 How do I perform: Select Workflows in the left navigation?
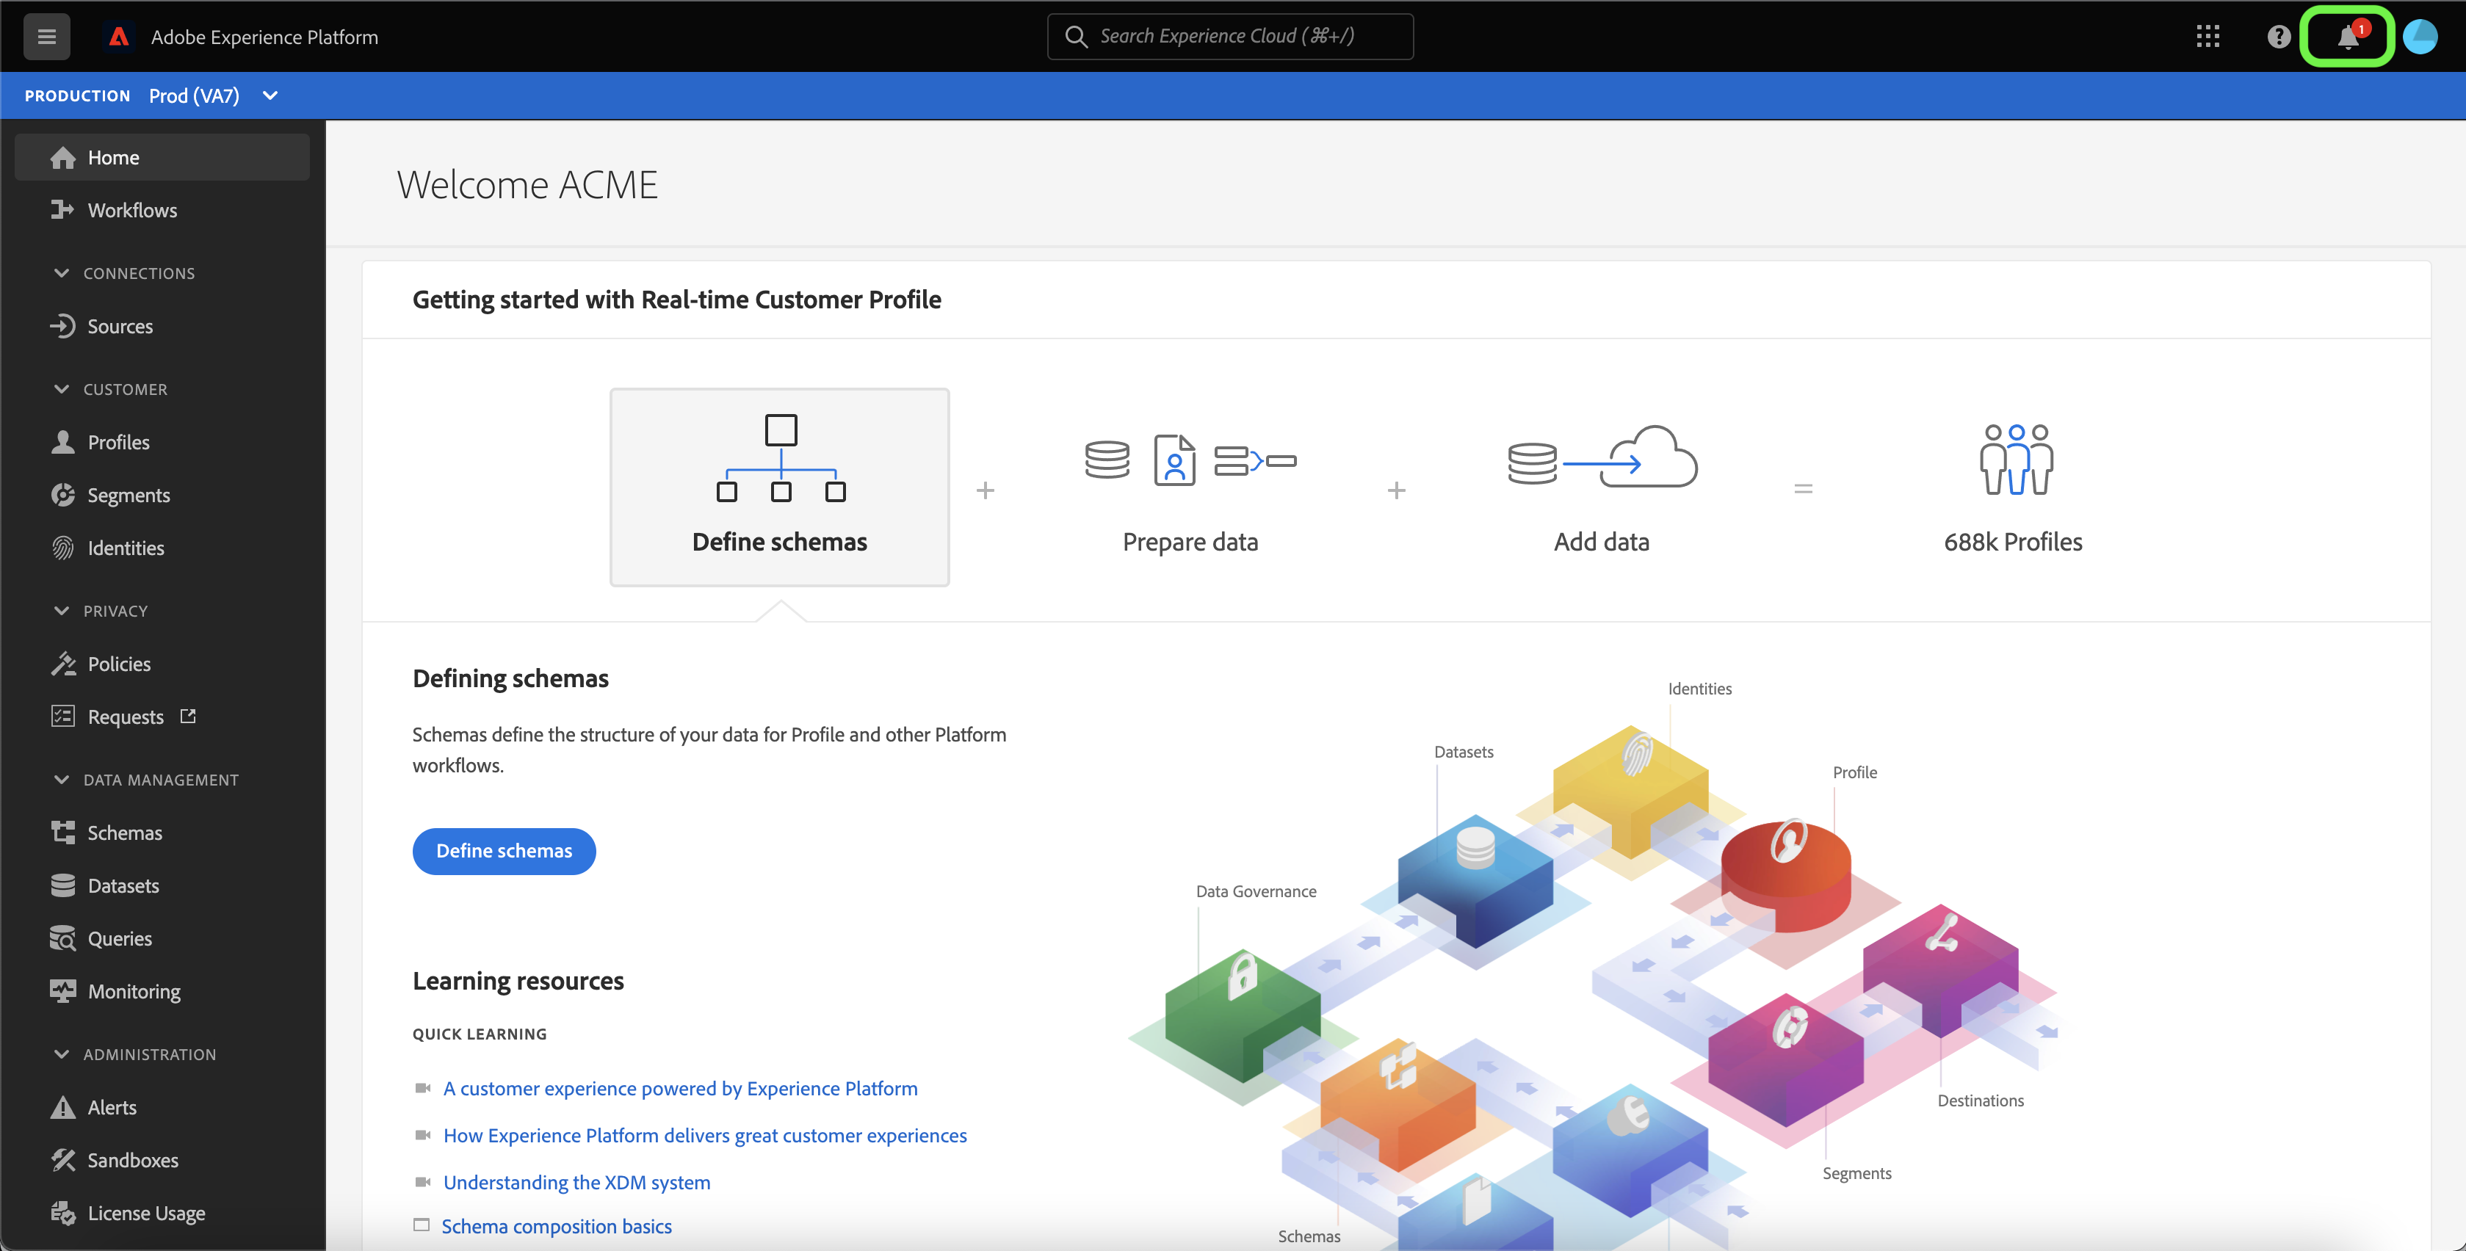[132, 210]
